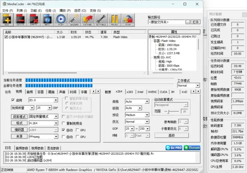This screenshot has width=247, height=173.
Task: Open 功能 (E) menu
Action: click(36, 10)
